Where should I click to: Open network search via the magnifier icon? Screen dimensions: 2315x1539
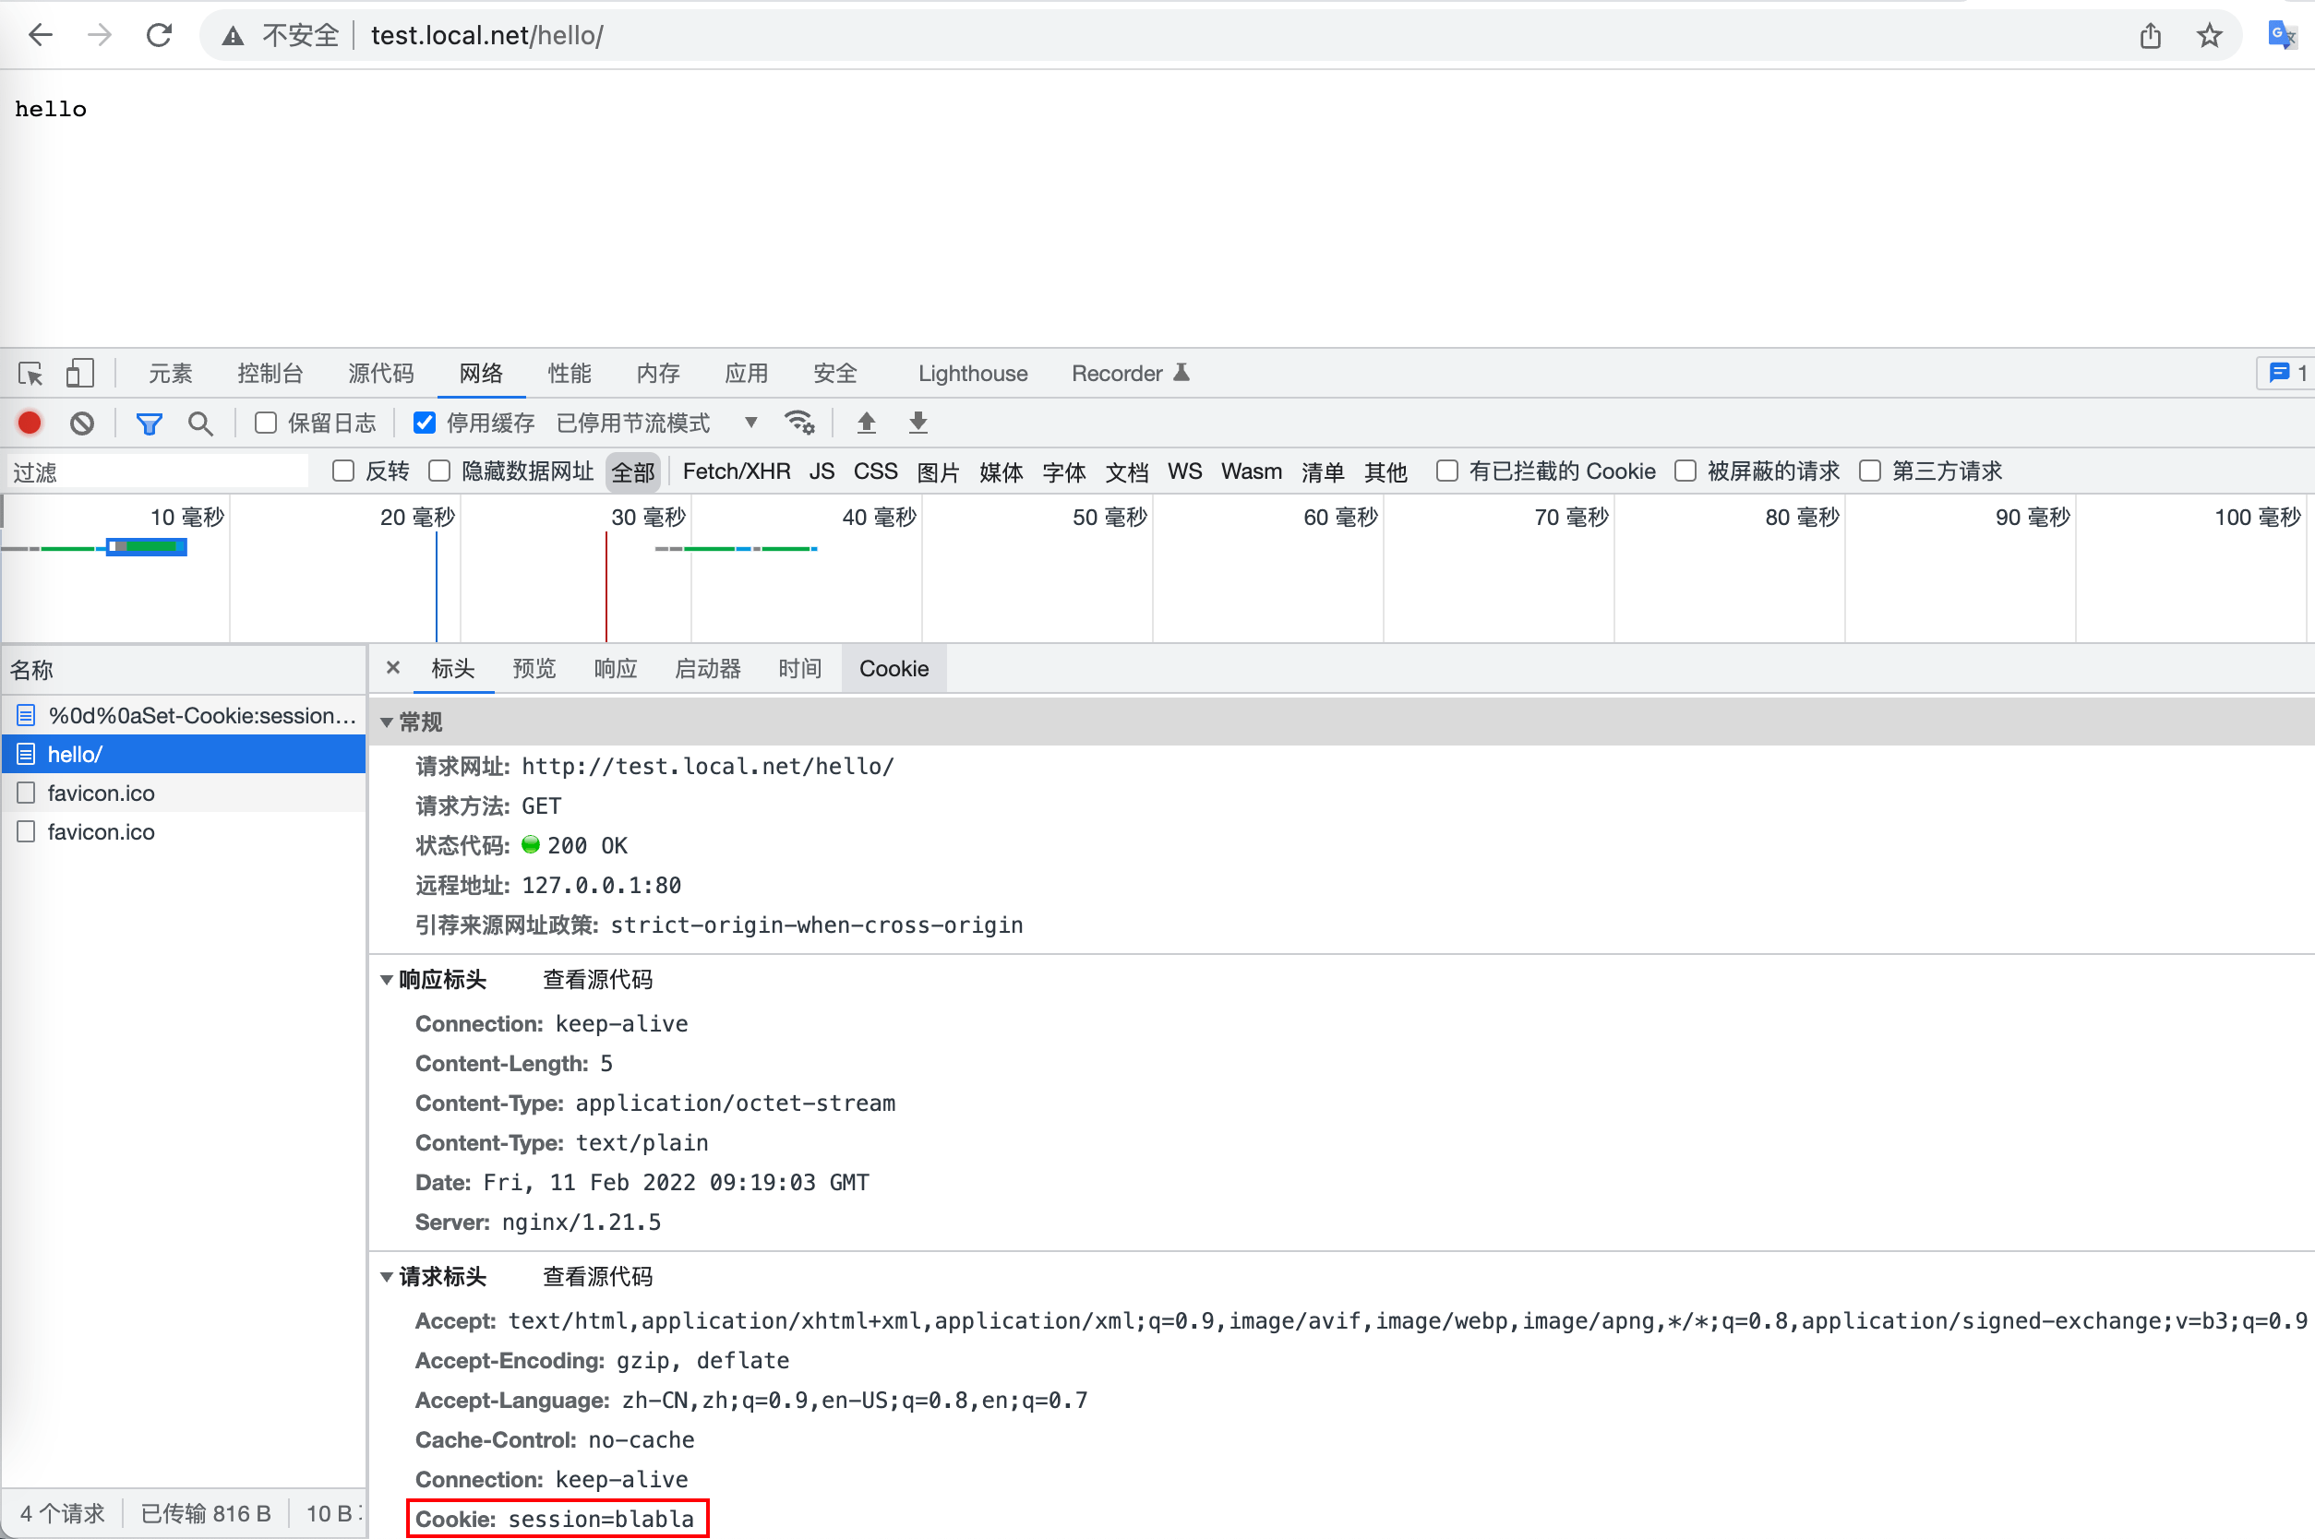click(x=200, y=423)
